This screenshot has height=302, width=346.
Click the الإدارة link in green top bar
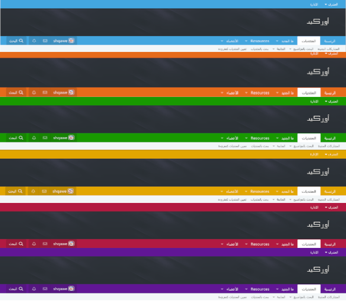tap(314, 101)
